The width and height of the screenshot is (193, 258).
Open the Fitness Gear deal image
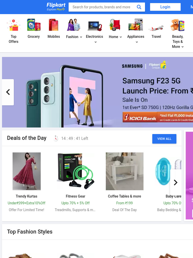pos(75,171)
